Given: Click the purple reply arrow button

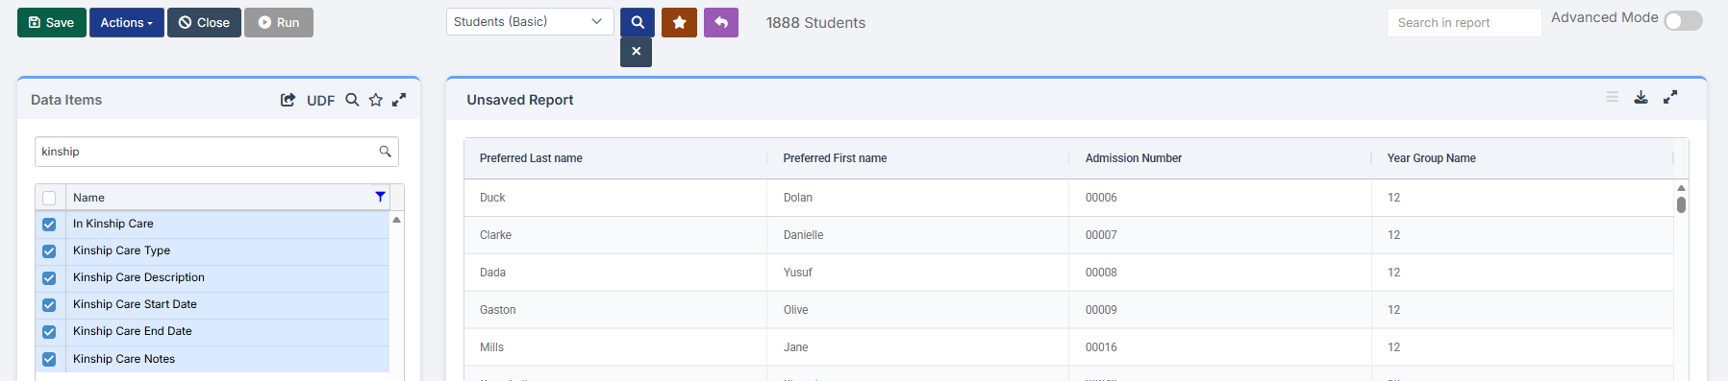Looking at the screenshot, I should point(721,22).
